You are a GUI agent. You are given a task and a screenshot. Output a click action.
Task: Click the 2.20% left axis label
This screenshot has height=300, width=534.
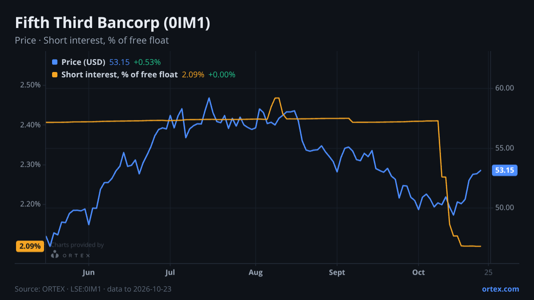pos(30,204)
